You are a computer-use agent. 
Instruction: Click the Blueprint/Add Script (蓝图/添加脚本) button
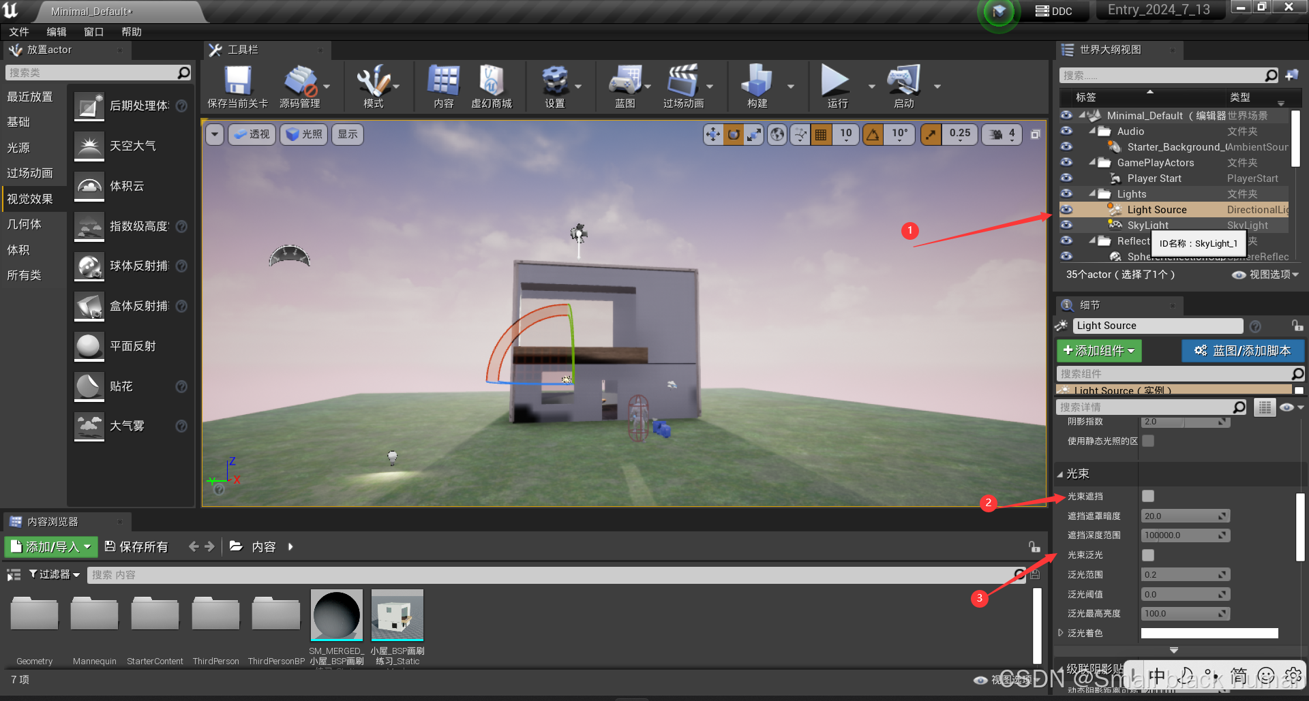tap(1242, 351)
